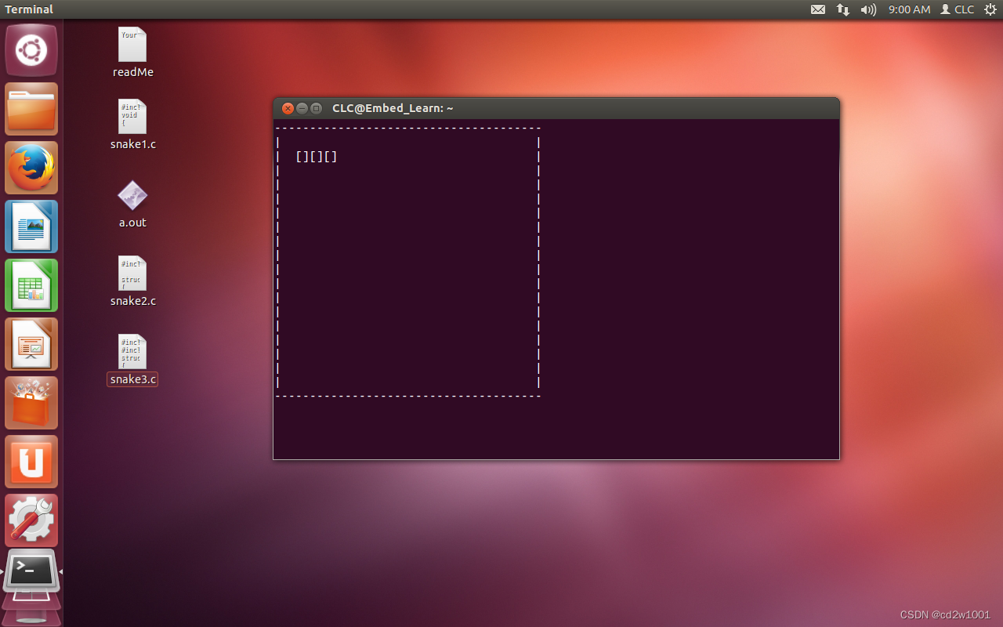The height and width of the screenshot is (627, 1003).
Task: Select the a.out executable icon
Action: [x=132, y=204]
